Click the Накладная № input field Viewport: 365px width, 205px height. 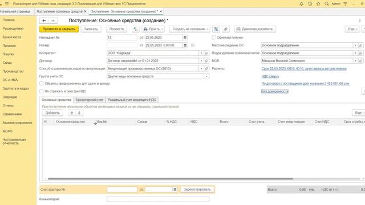tap(122, 38)
